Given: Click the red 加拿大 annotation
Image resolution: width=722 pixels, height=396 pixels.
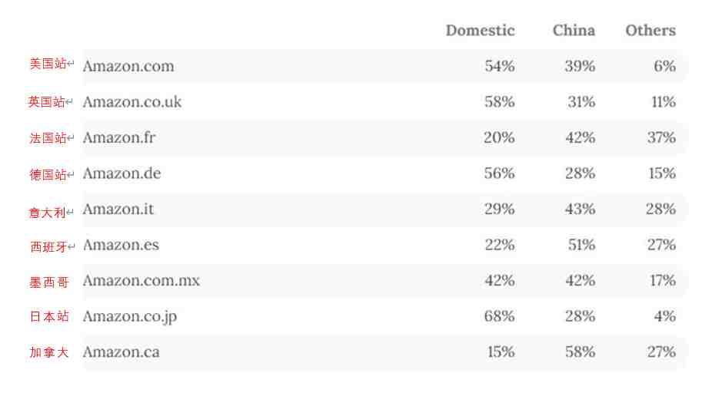Looking at the screenshot, I should pos(49,352).
